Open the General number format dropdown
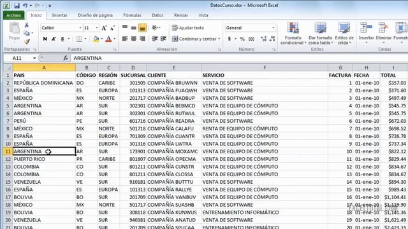This screenshot has height=229, width=408. point(273,28)
